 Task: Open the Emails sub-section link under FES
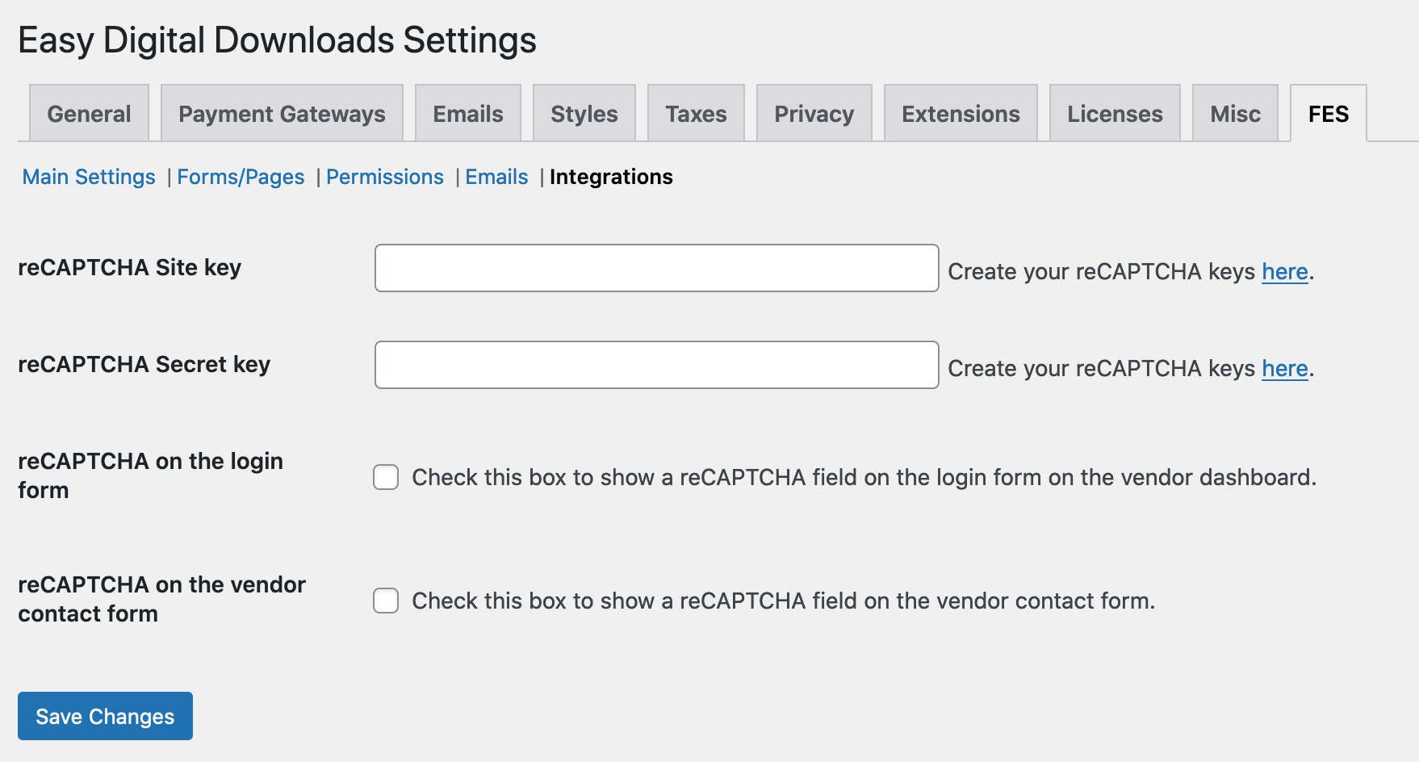click(496, 177)
